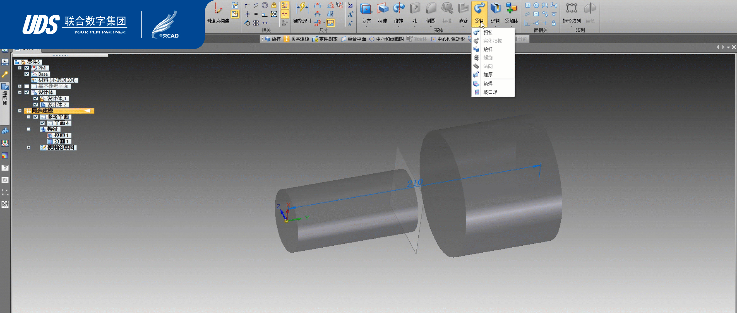Collapse the 设计体 tree node
Screen dimensions: 737x313
point(20,92)
